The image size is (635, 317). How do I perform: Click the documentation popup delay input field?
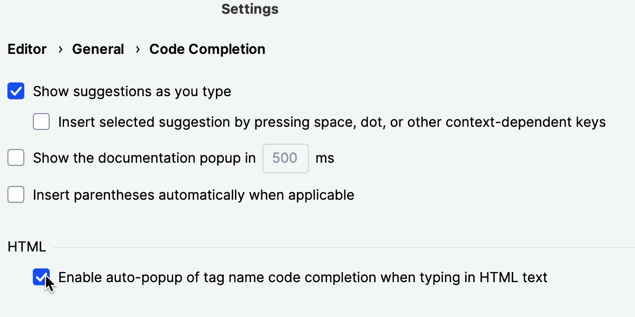[285, 157]
